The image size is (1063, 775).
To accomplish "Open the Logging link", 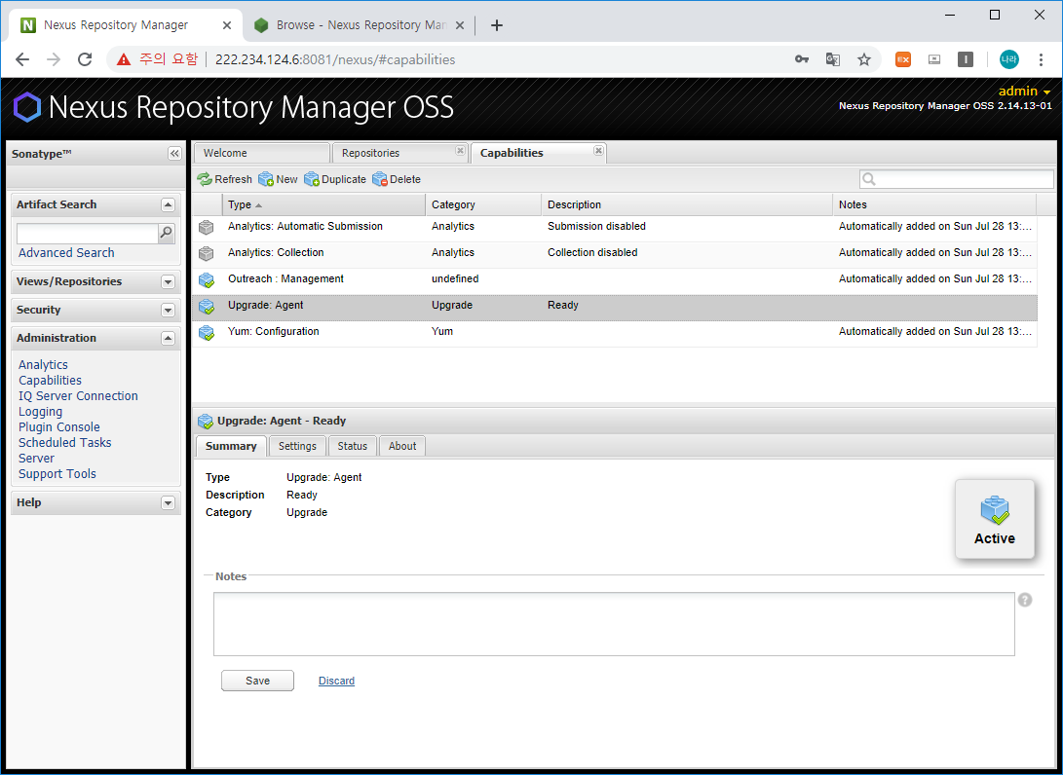I will (41, 411).
